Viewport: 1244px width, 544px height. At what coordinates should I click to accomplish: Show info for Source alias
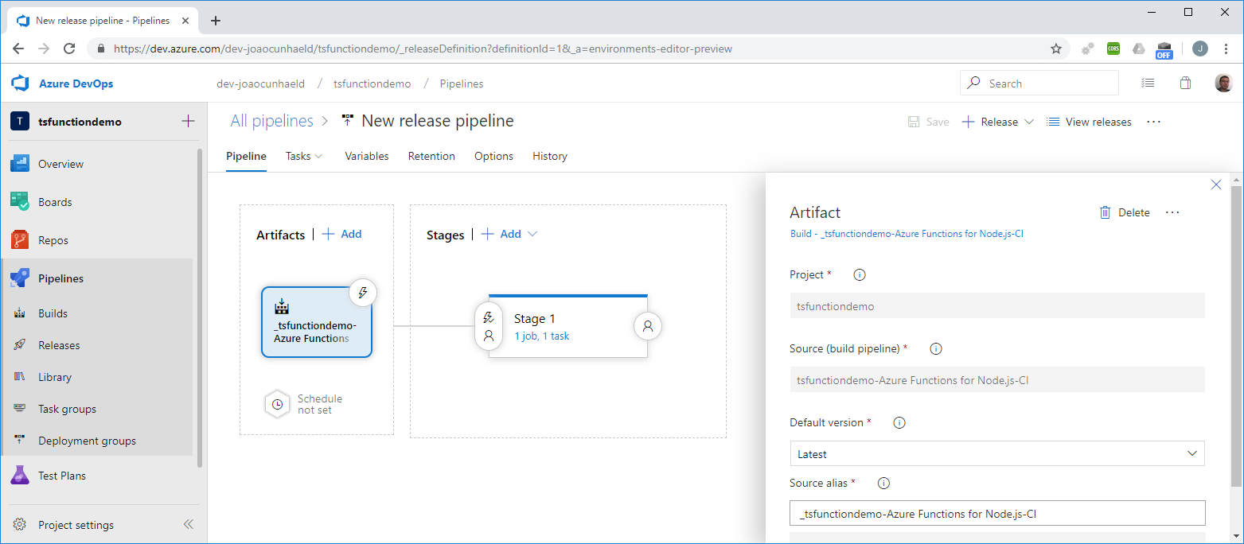[883, 483]
